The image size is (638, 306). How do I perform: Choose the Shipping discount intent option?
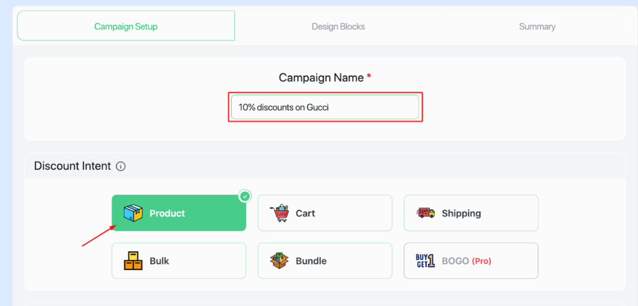coord(471,213)
